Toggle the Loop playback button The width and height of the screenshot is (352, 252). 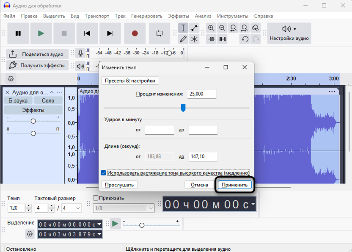(159, 33)
